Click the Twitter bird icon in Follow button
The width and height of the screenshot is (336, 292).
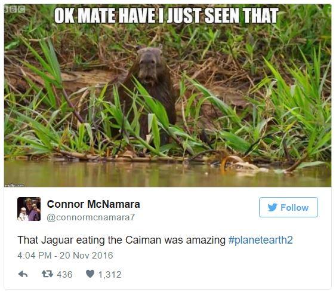coord(272,207)
